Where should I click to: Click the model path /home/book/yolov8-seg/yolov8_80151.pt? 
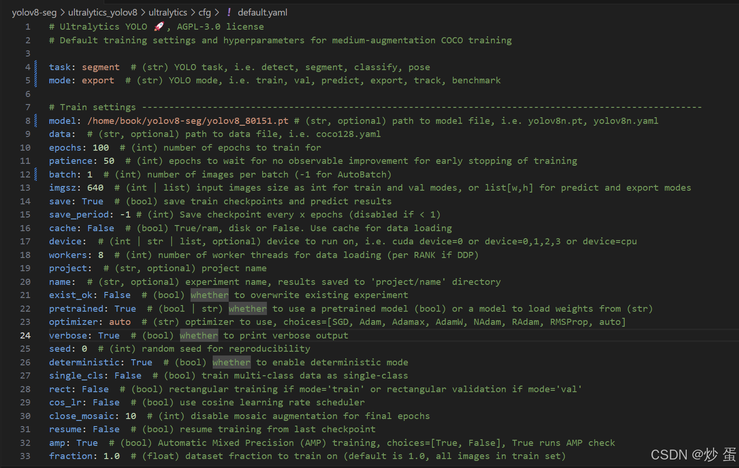tap(188, 121)
